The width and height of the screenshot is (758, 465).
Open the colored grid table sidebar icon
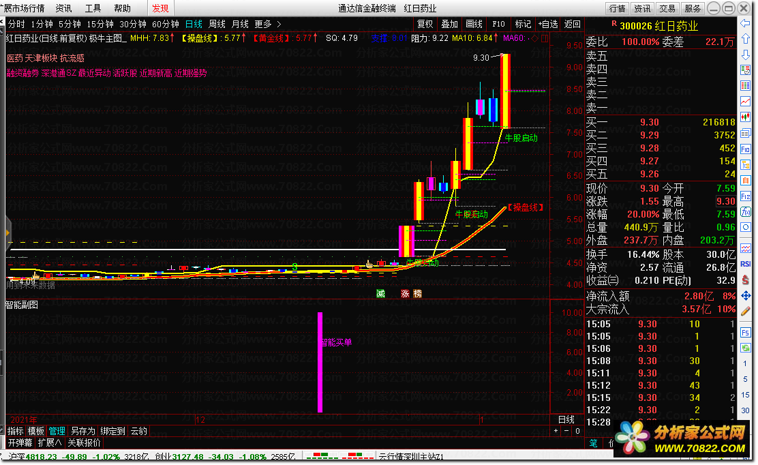click(745, 85)
